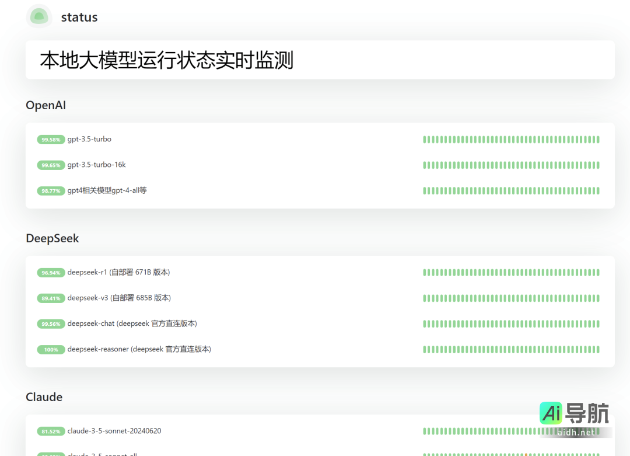The image size is (630, 456).
Task: Select the gpt-3.5-turbo monitor name
Action: (x=89, y=139)
